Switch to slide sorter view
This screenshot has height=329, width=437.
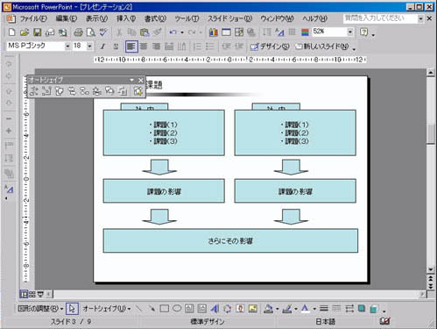tap(32, 295)
